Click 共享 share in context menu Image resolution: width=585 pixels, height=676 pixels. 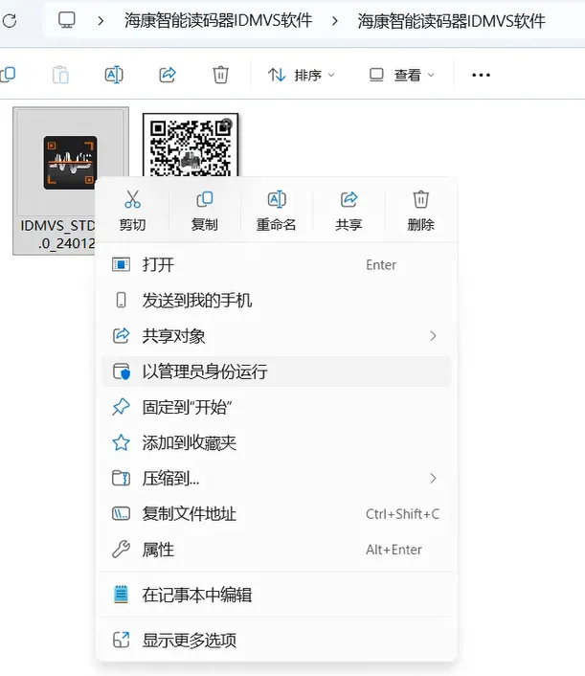pos(349,211)
